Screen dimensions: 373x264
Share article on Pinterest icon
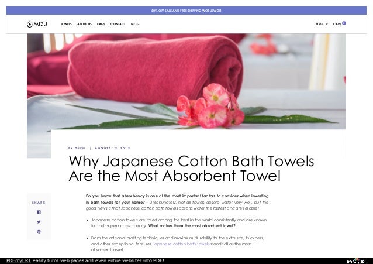[39, 232]
